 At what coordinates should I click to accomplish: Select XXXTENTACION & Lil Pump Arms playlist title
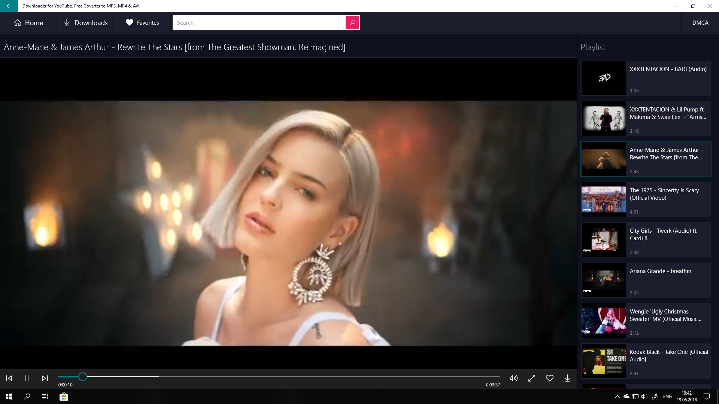(x=668, y=113)
